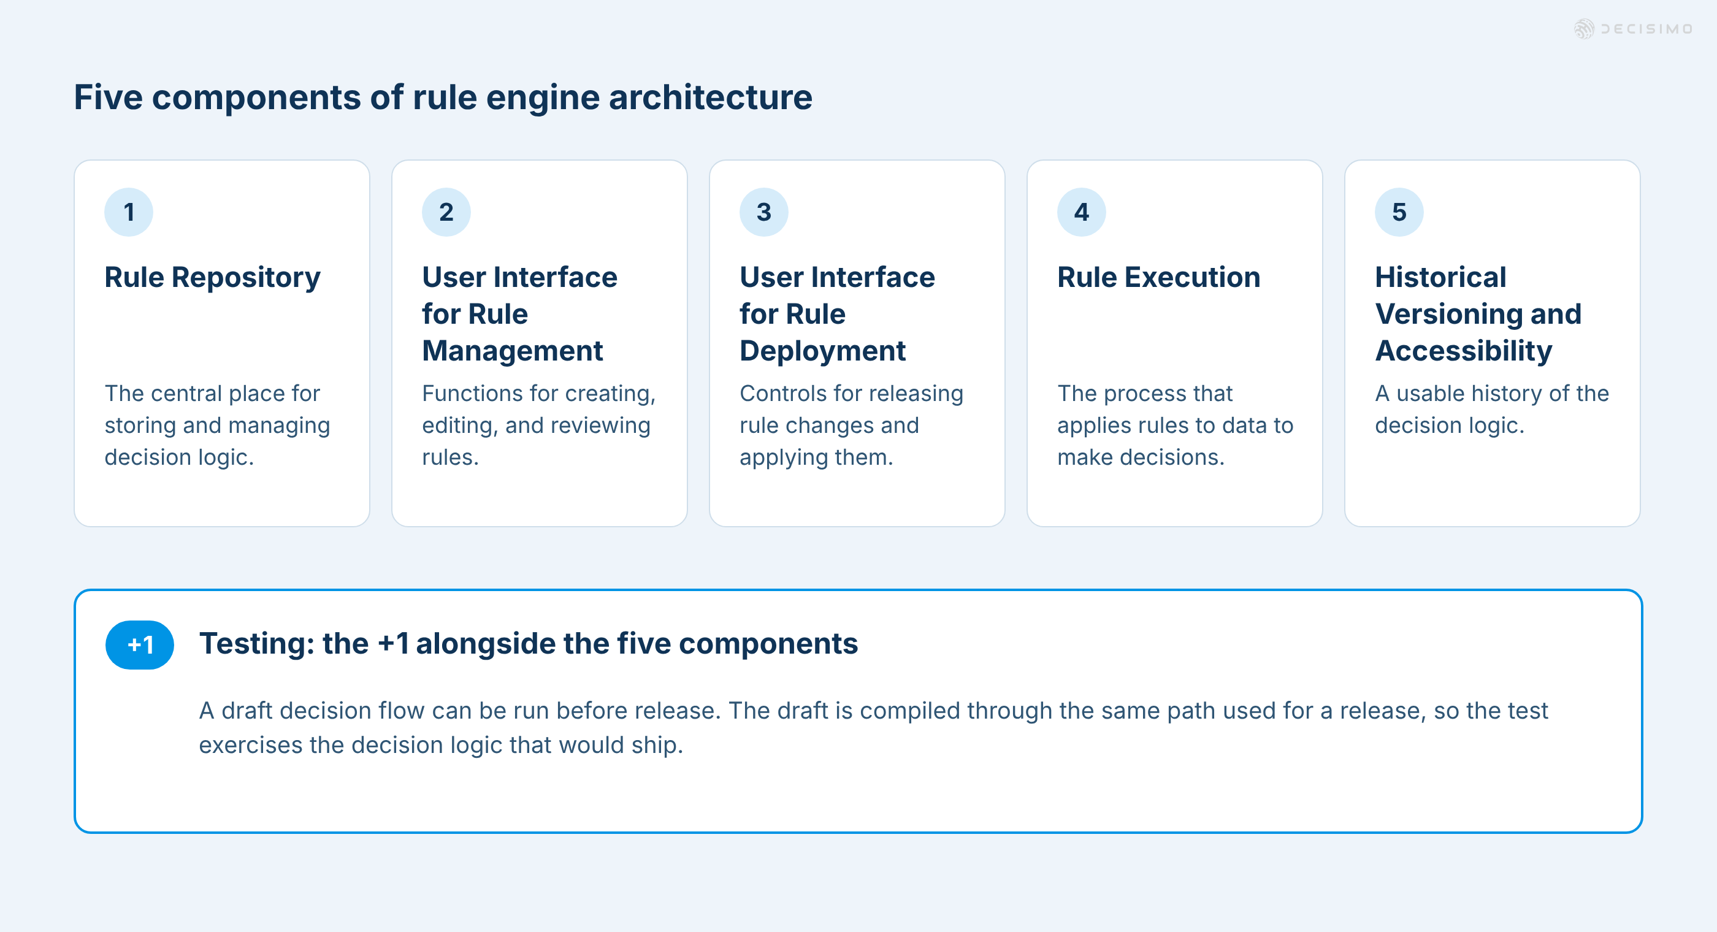Click the number 2 circle badge

[446, 212]
